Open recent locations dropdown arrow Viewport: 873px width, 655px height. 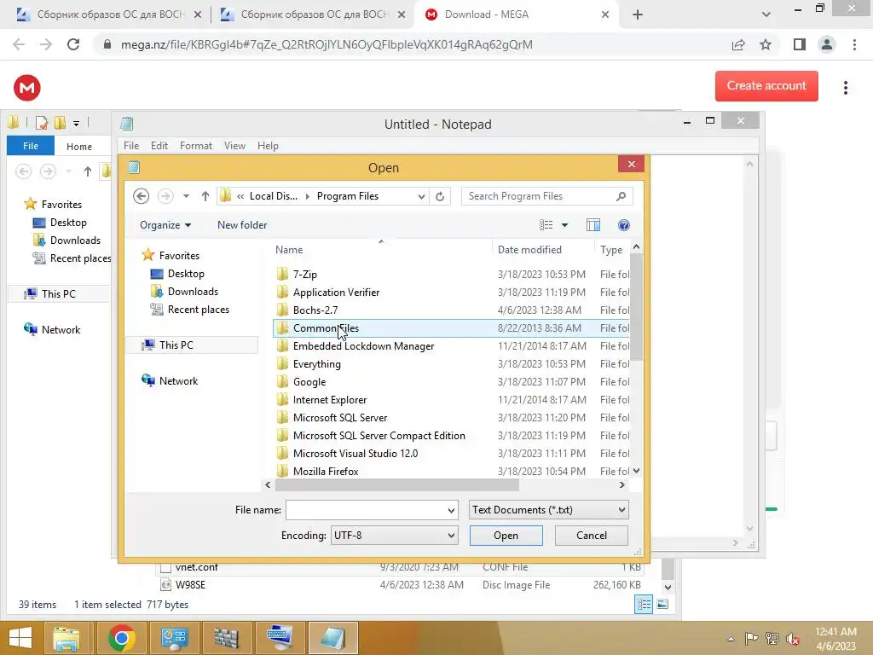[186, 196]
